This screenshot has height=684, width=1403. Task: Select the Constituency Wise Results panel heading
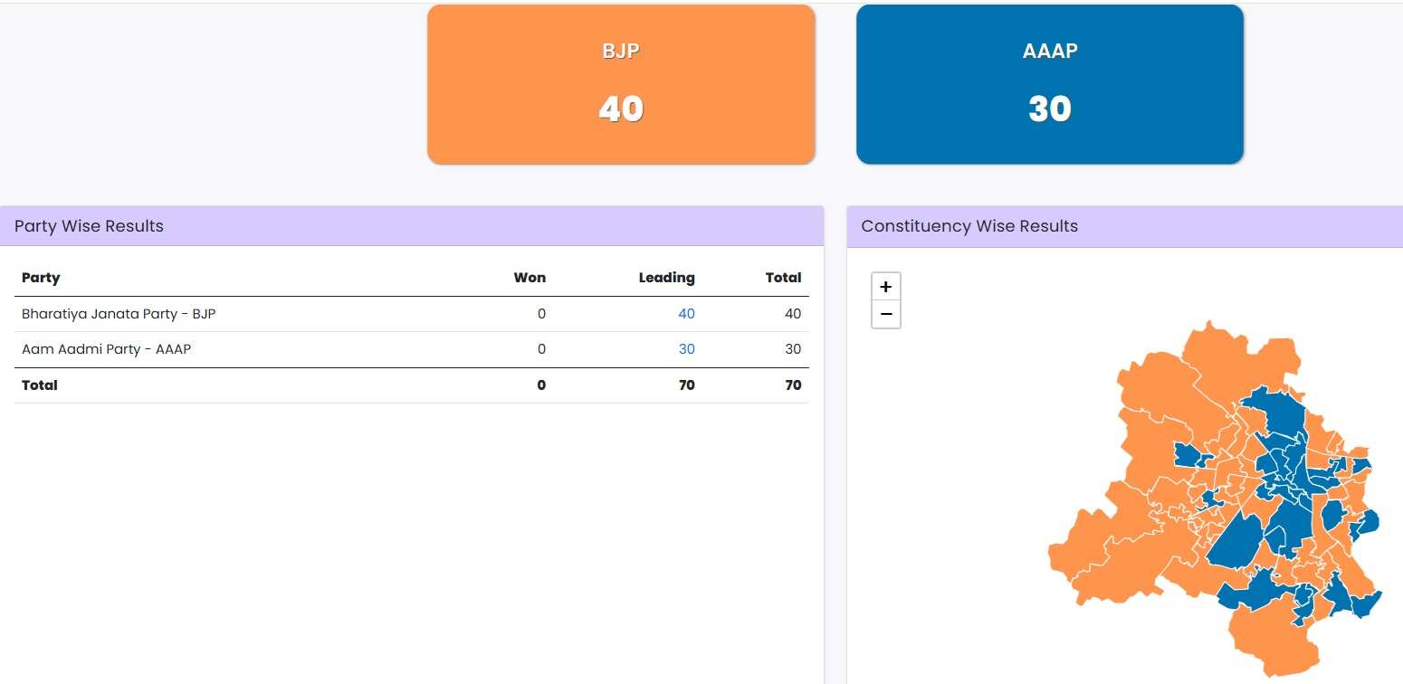(x=969, y=226)
